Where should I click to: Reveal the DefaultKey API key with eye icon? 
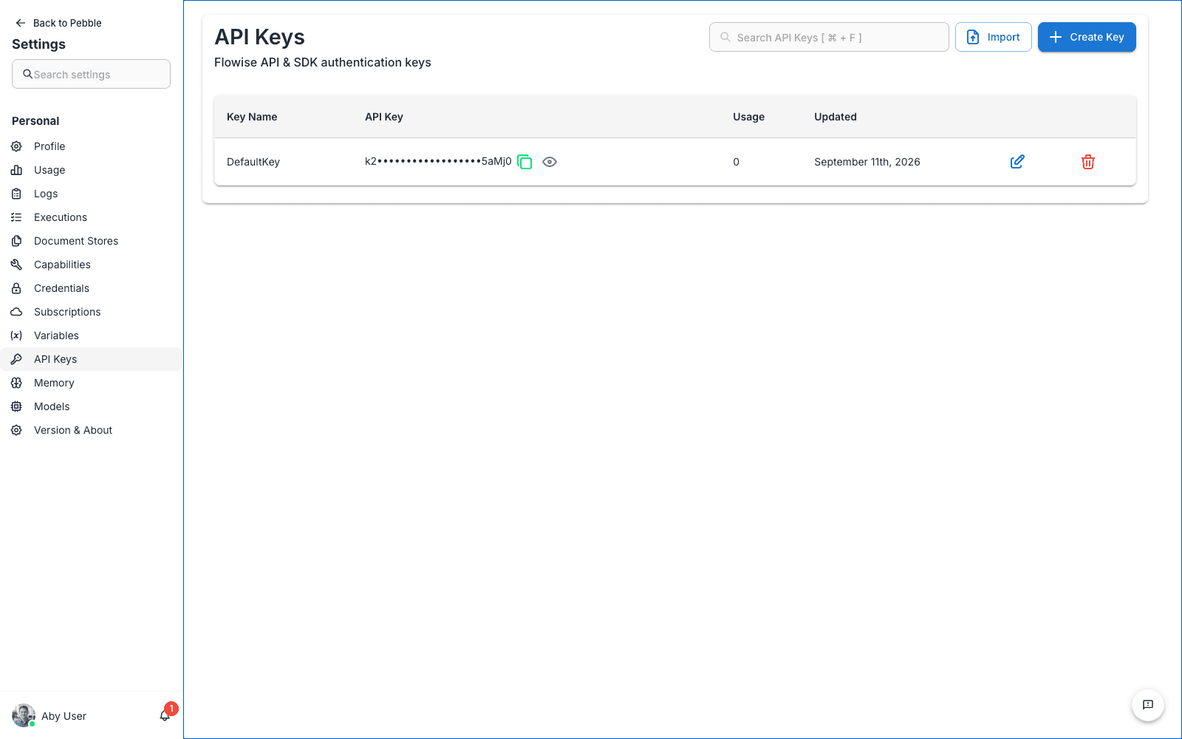550,162
